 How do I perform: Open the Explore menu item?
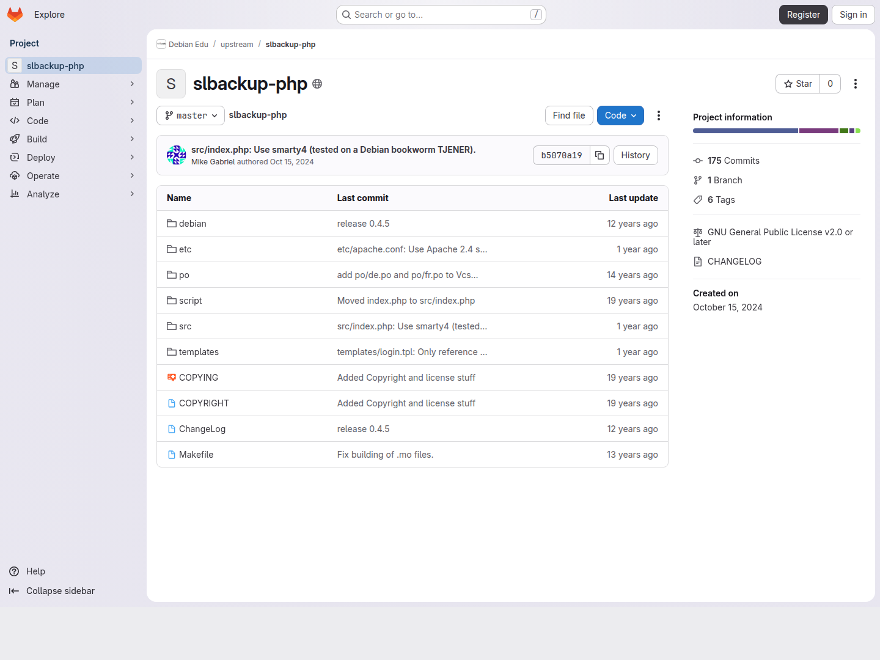(x=50, y=15)
